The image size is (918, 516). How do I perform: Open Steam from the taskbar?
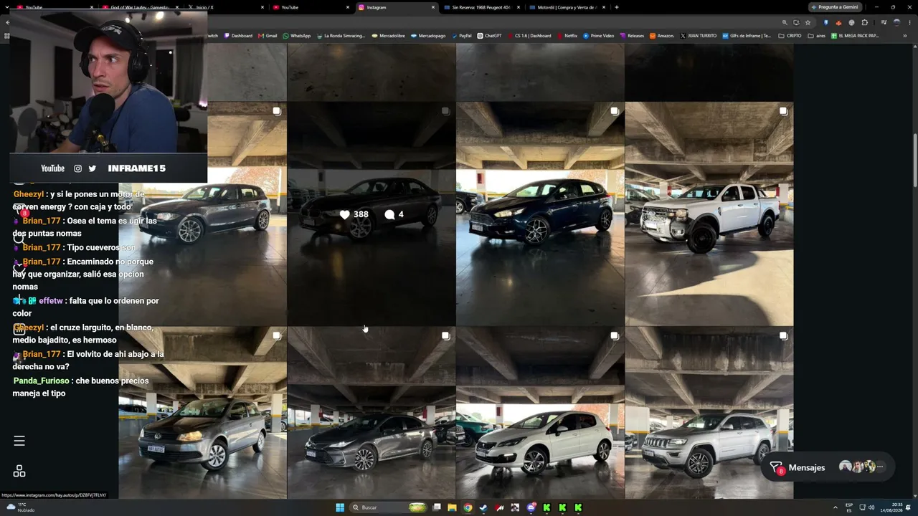(483, 507)
